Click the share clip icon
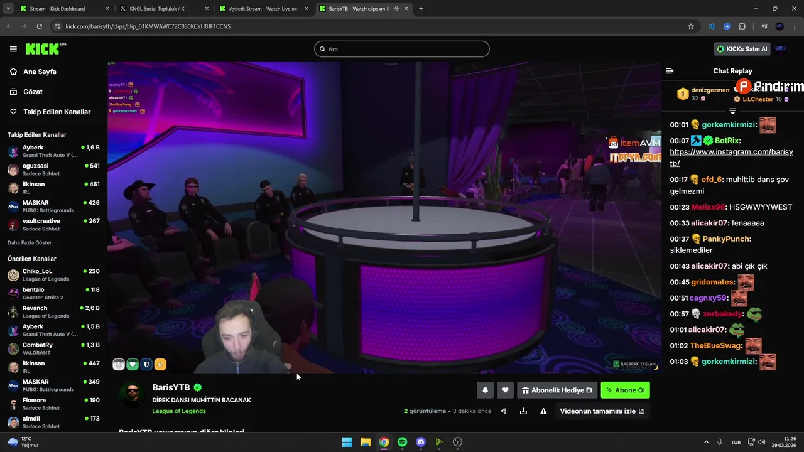The width and height of the screenshot is (804, 452). tap(503, 411)
